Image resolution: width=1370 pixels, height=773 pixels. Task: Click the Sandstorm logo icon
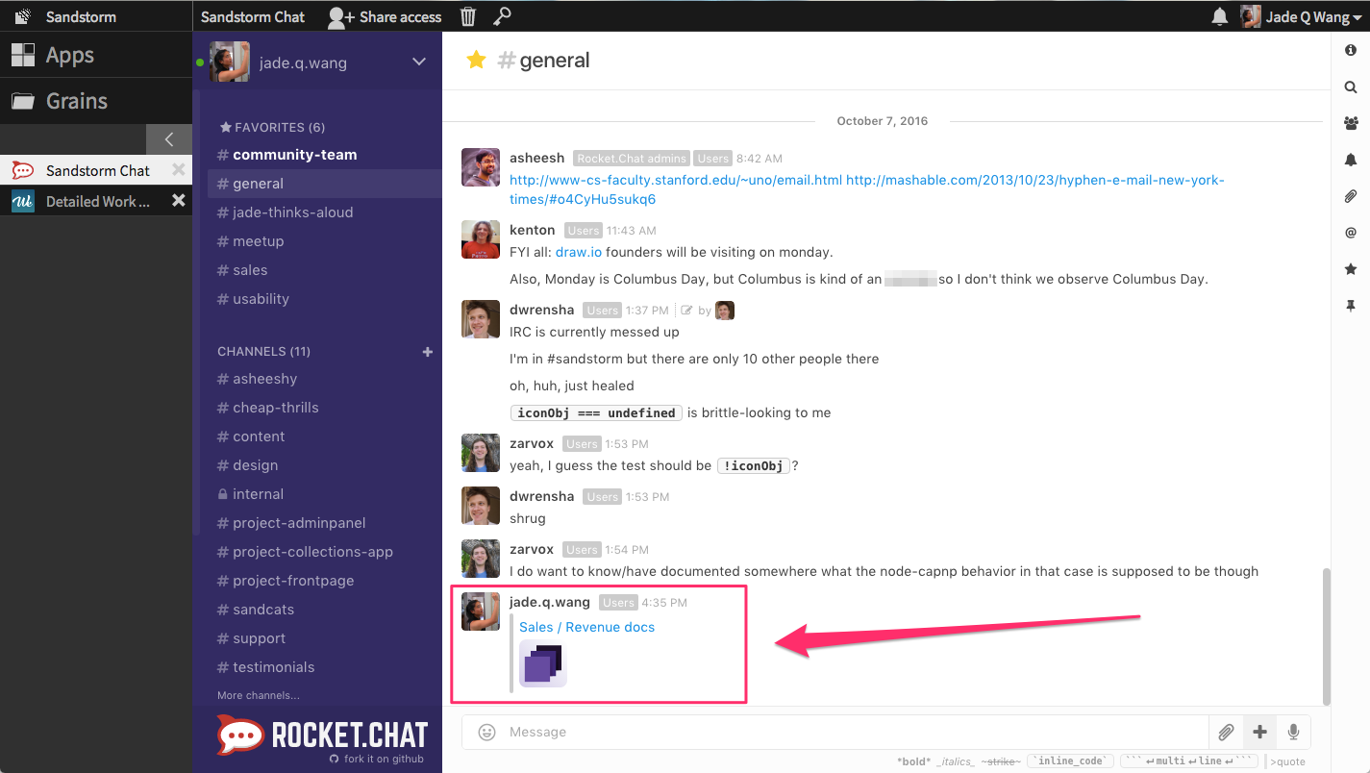pos(22,16)
